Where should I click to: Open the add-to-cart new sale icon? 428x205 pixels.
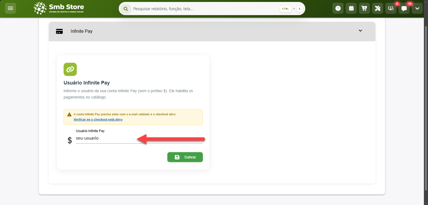pos(364,8)
